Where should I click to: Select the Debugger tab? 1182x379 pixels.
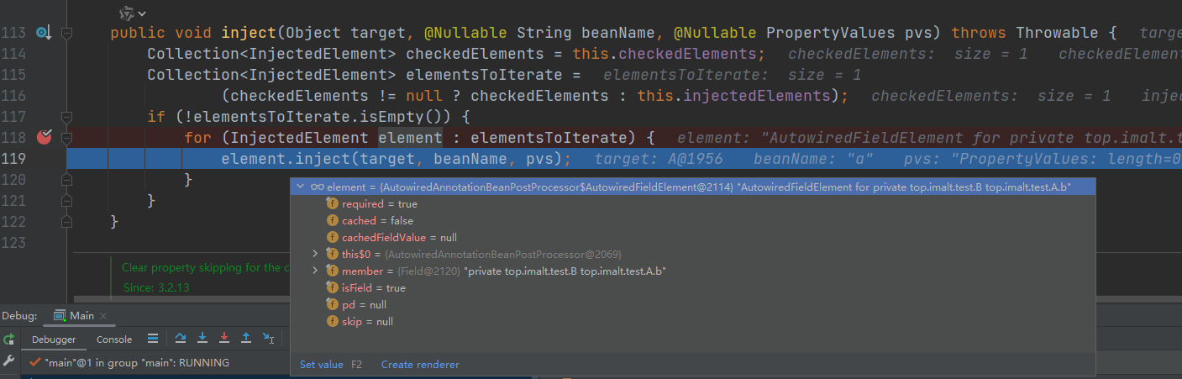coord(54,340)
